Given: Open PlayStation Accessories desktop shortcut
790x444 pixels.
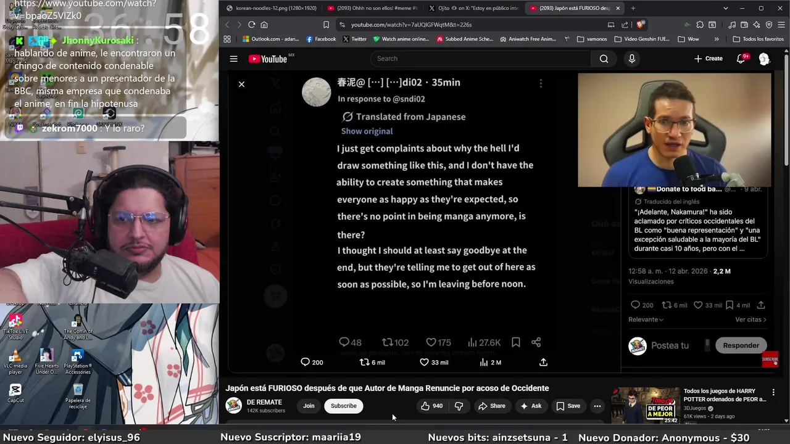Looking at the screenshot, I should click(77, 362).
